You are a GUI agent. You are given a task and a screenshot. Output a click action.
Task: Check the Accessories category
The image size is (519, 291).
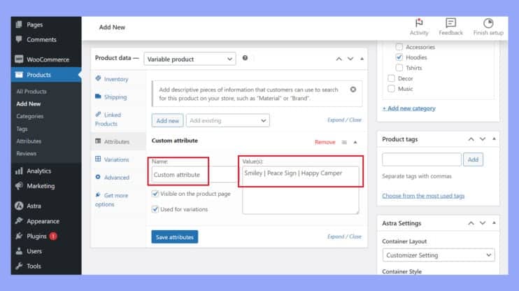coord(399,47)
